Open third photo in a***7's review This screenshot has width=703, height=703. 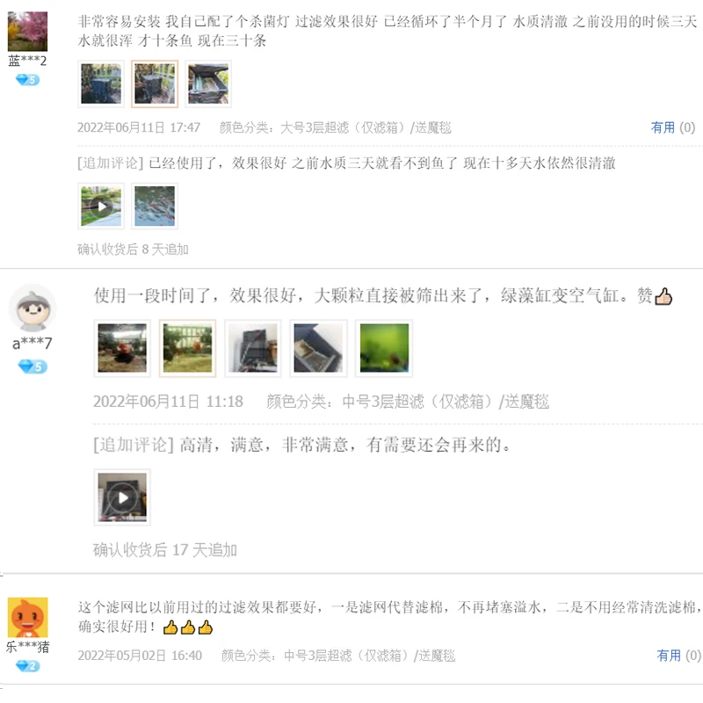(x=253, y=348)
